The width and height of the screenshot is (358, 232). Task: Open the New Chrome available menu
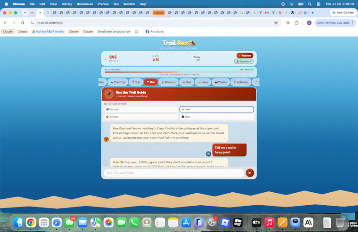335,23
